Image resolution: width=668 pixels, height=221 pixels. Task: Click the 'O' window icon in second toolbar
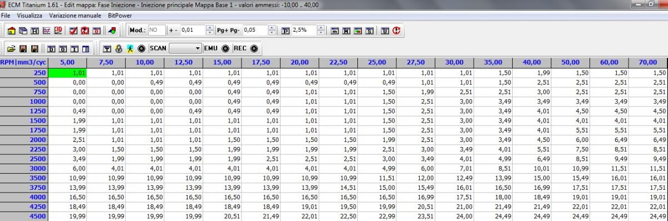(x=63, y=48)
